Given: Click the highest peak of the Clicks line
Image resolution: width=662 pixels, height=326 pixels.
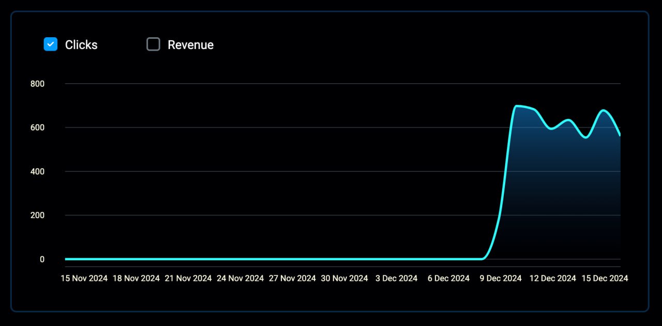Looking at the screenshot, I should [x=517, y=106].
